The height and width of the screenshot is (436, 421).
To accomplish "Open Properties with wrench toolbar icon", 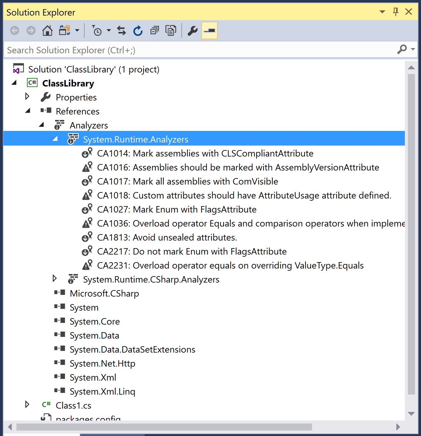I will click(192, 30).
